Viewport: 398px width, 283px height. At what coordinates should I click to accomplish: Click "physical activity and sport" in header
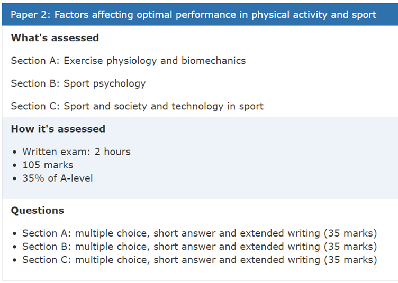click(x=314, y=15)
